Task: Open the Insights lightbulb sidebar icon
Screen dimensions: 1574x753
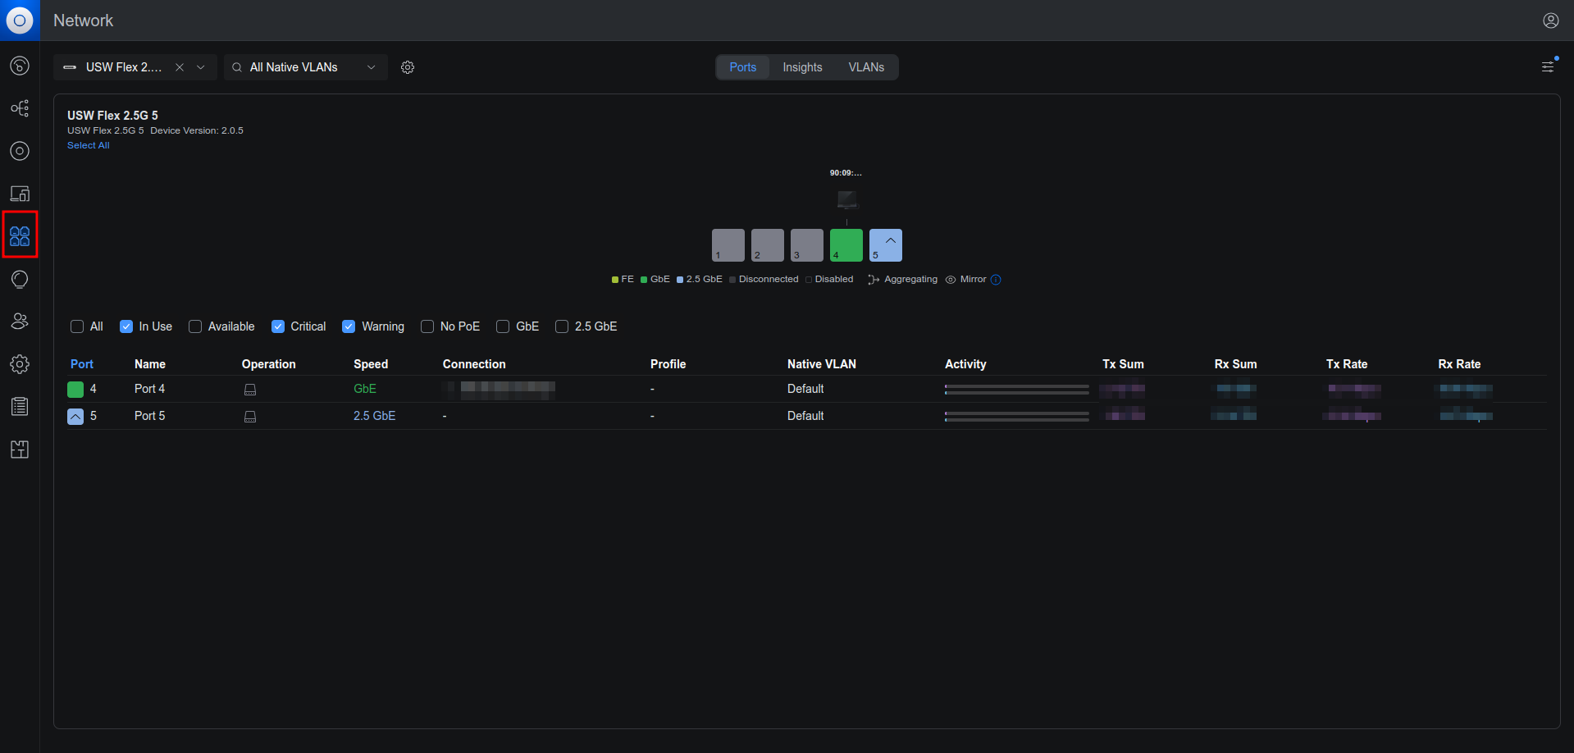Action: pos(20,279)
